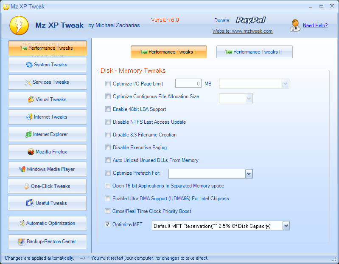This screenshot has height=264, width=339.
Task: Click the chip icon on Performance Tweaks II
Action: pos(229,52)
